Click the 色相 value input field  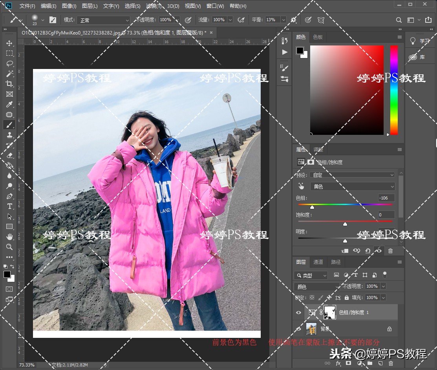click(x=386, y=198)
